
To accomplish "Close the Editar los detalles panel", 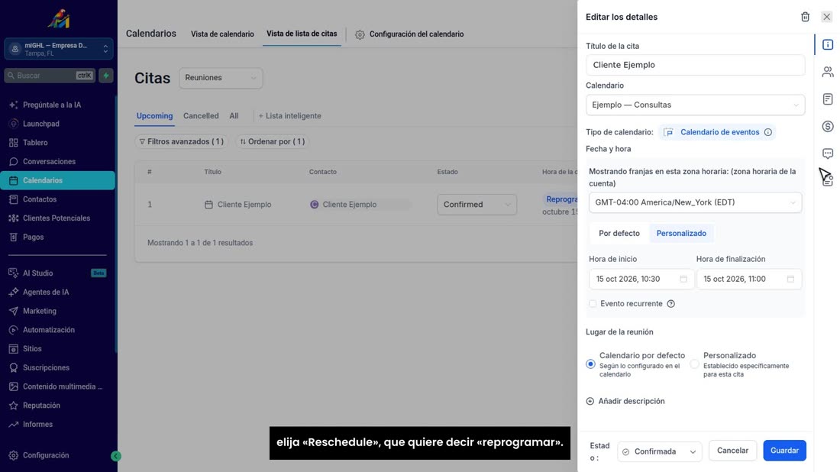I will (826, 17).
